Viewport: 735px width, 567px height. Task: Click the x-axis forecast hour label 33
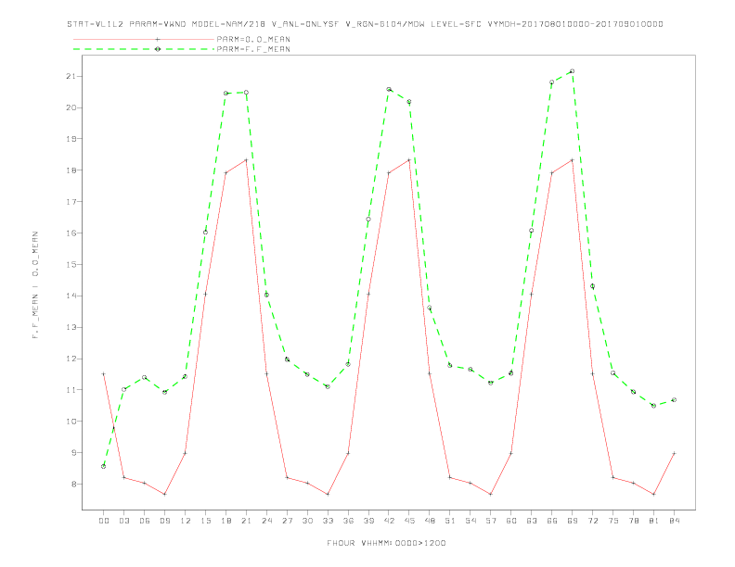coord(328,521)
